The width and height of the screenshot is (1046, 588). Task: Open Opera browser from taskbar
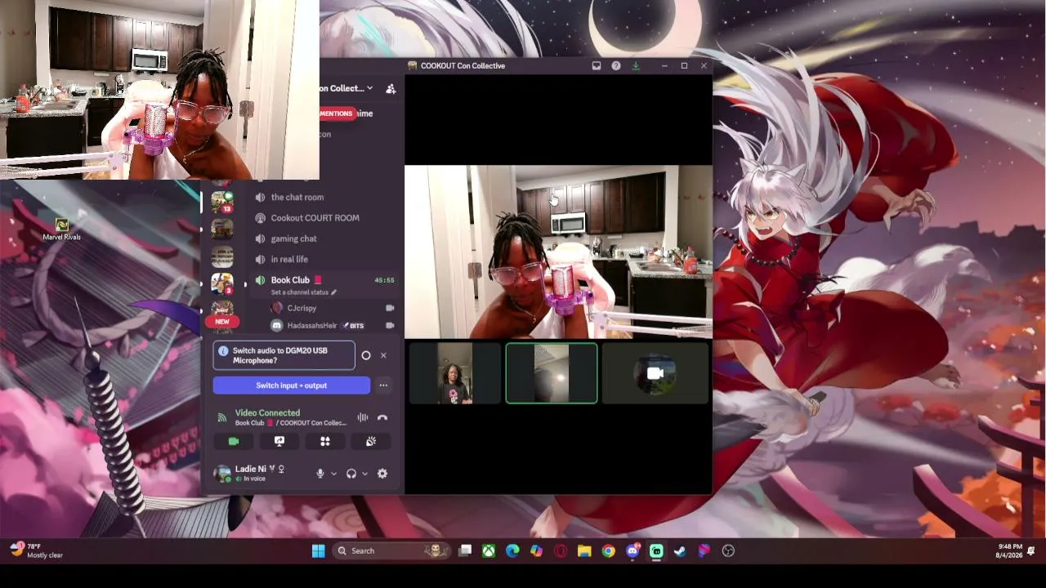(561, 551)
